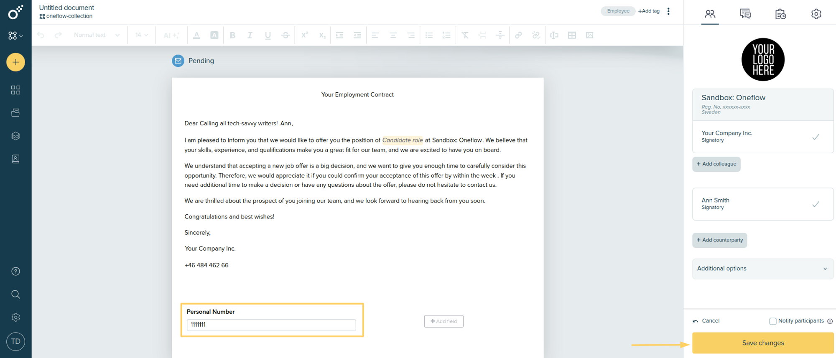
Task: Click the Cancel link
Action: [x=706, y=321]
